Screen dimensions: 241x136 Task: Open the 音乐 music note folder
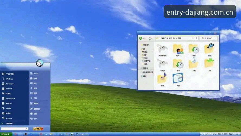tap(162, 80)
